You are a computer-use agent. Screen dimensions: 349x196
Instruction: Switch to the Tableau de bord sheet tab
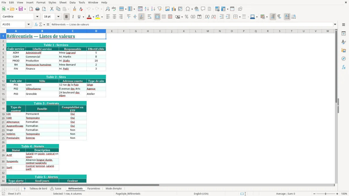[38, 188]
